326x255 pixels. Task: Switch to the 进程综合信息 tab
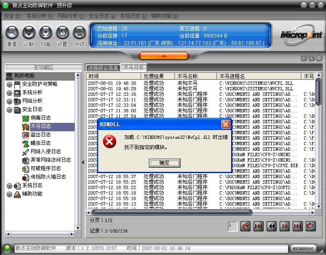coord(103,68)
